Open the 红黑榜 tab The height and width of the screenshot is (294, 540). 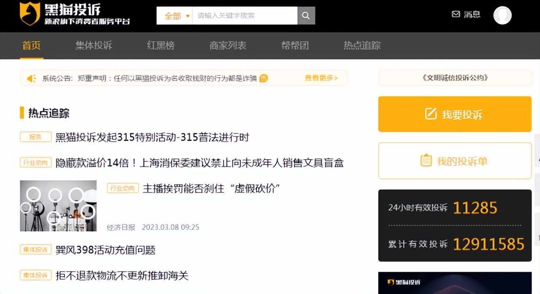pos(160,46)
